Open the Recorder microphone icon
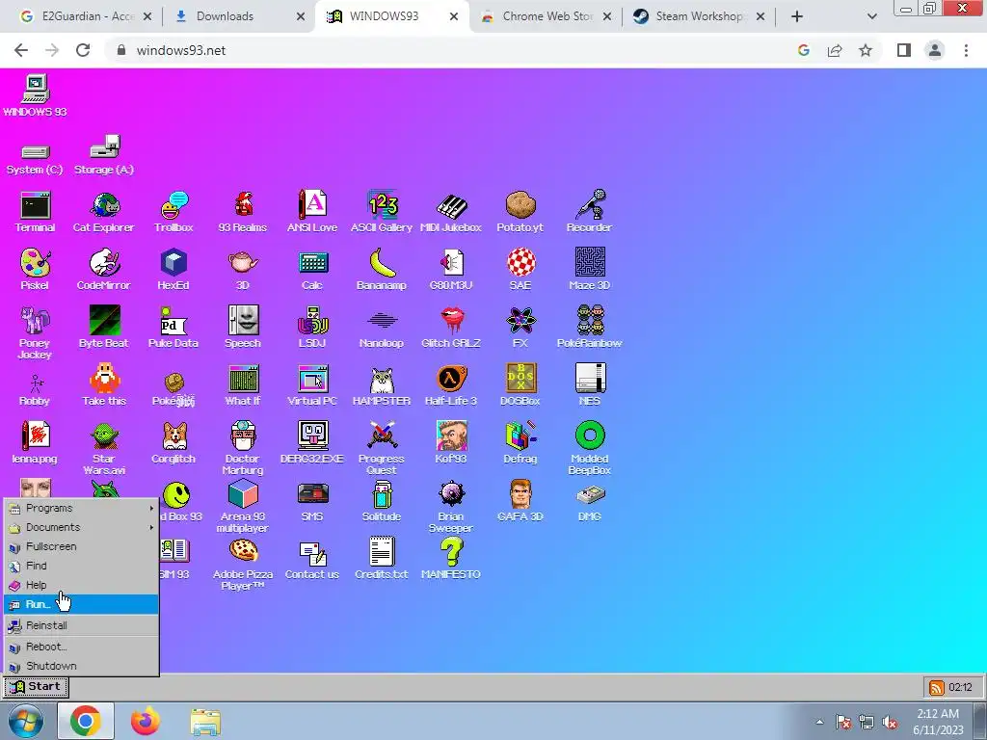 (x=589, y=212)
